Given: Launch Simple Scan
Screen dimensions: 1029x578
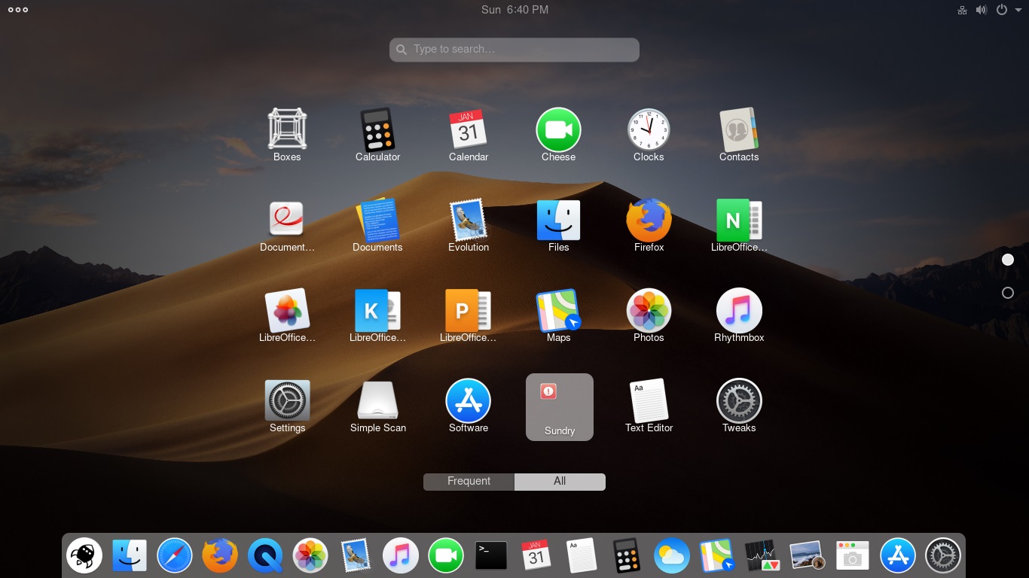Looking at the screenshot, I should point(377,406).
